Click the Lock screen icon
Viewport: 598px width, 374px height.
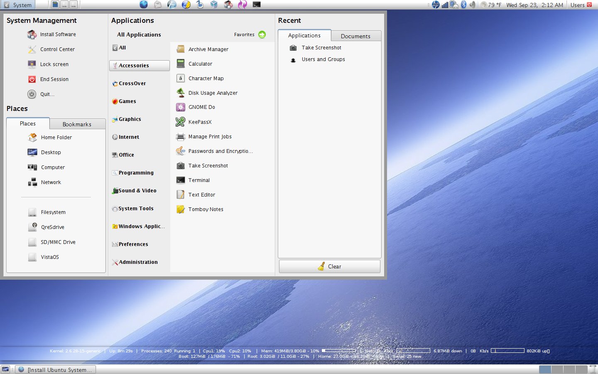point(32,64)
